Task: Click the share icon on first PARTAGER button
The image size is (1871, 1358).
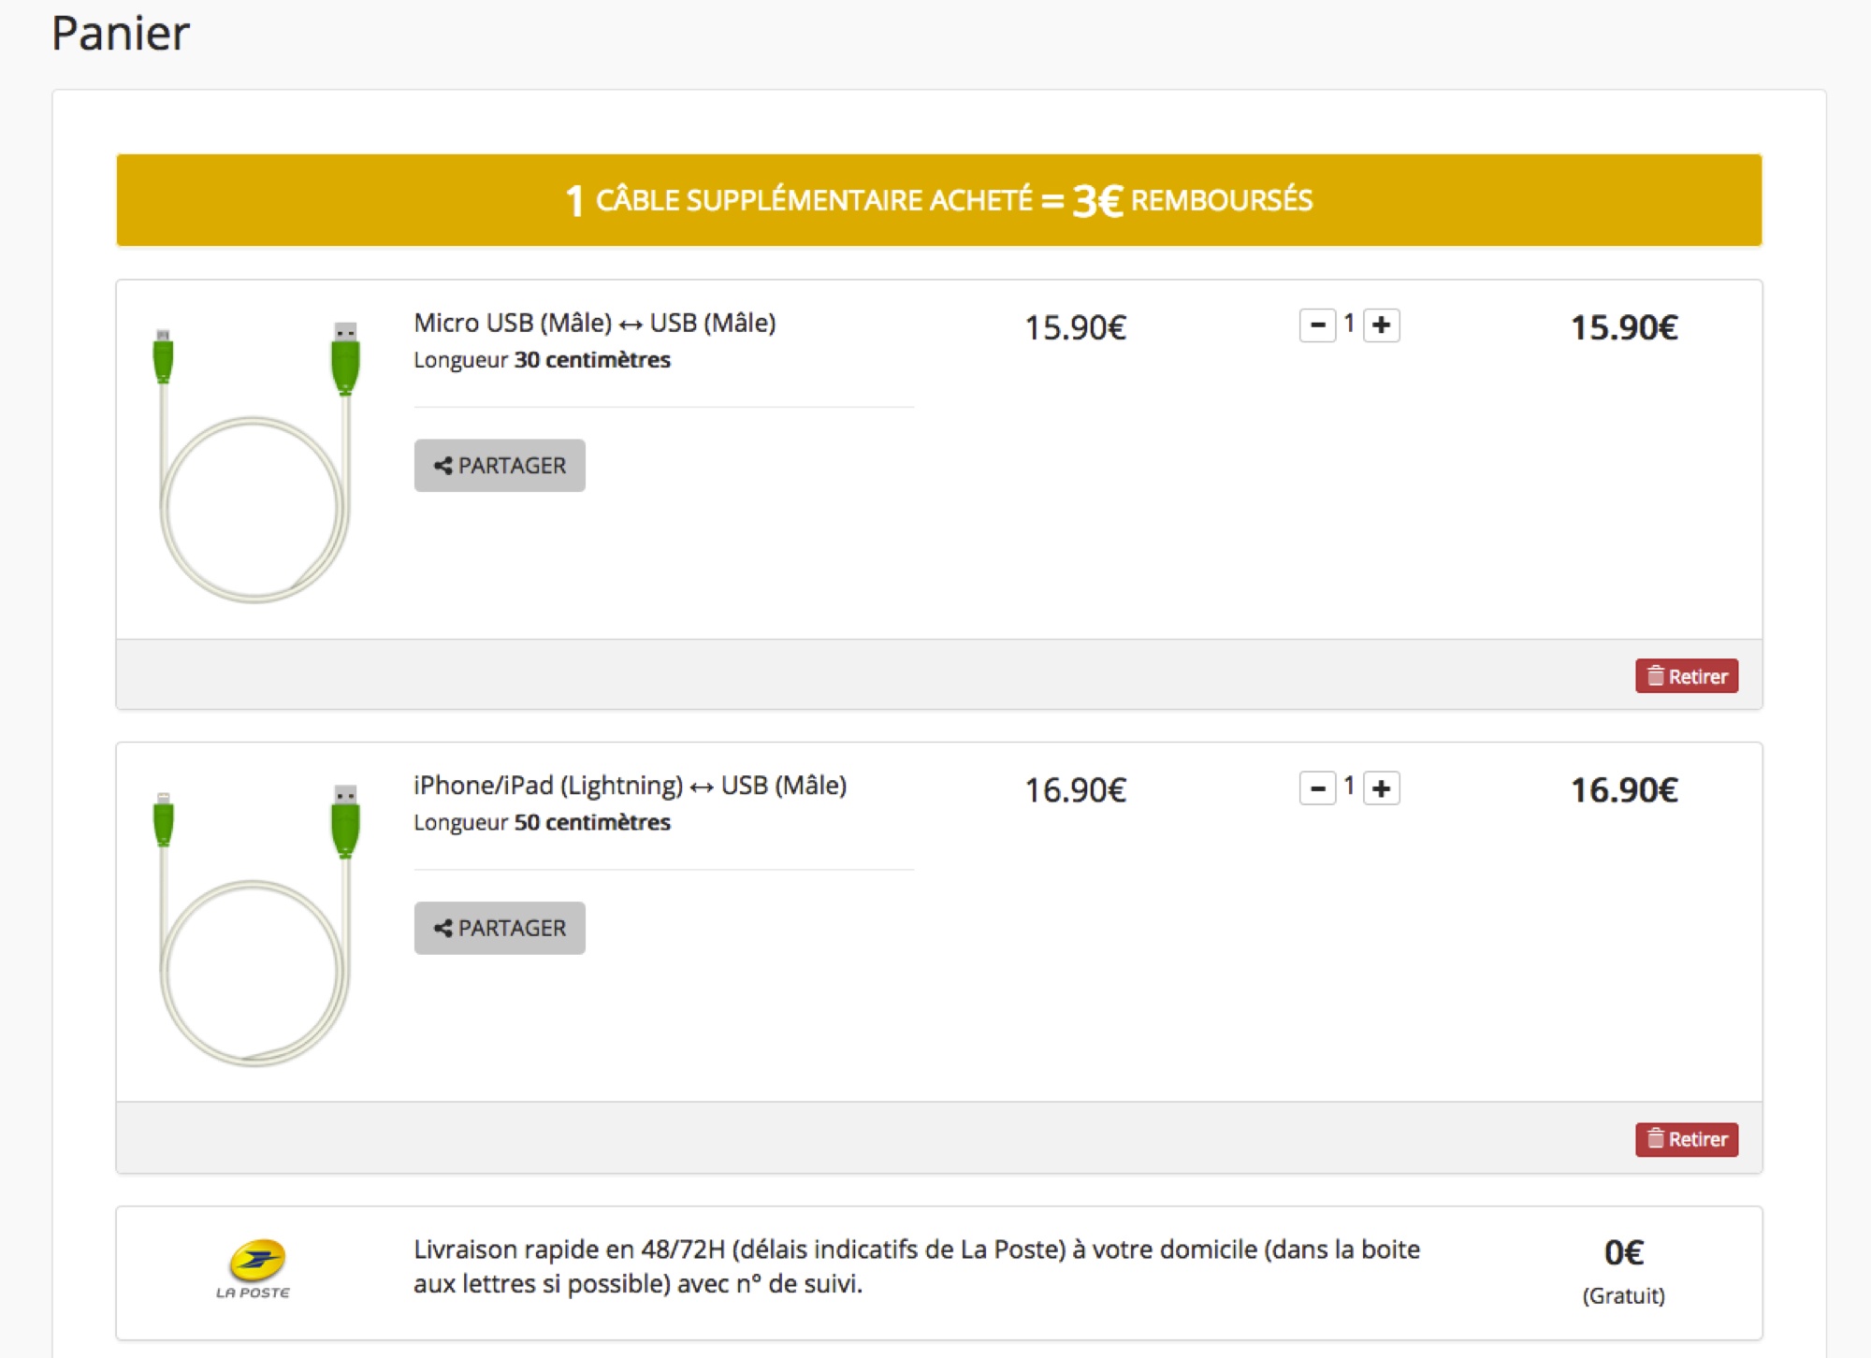Action: click(x=443, y=466)
